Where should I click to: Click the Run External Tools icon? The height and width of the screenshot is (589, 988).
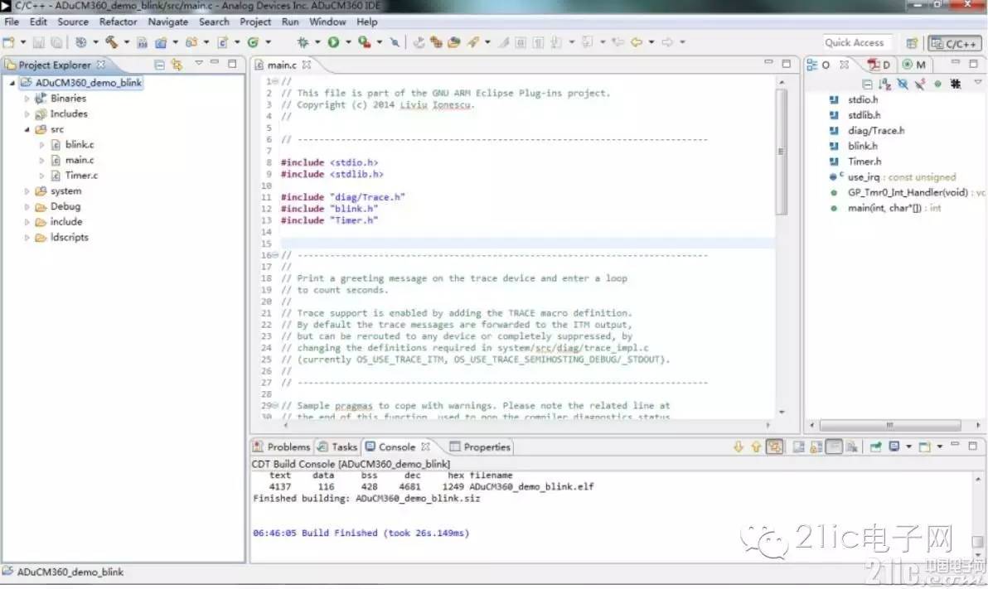point(364,42)
